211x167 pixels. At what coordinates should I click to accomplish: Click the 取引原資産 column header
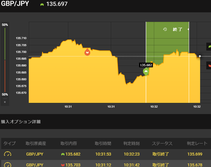[x=36, y=143]
